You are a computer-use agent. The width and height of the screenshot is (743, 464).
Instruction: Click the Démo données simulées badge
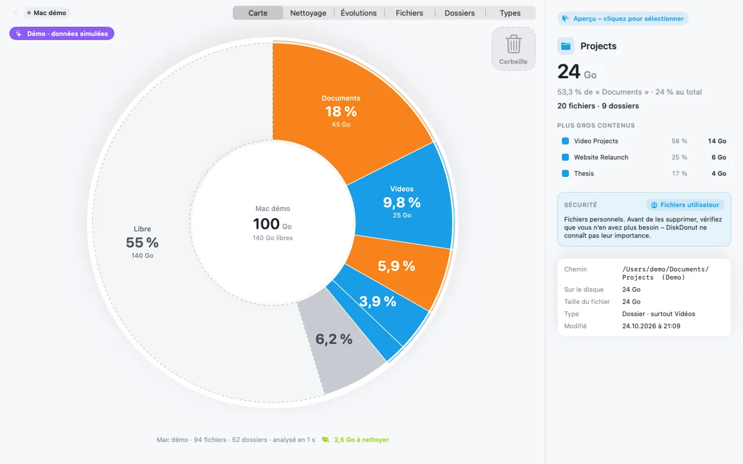click(62, 34)
